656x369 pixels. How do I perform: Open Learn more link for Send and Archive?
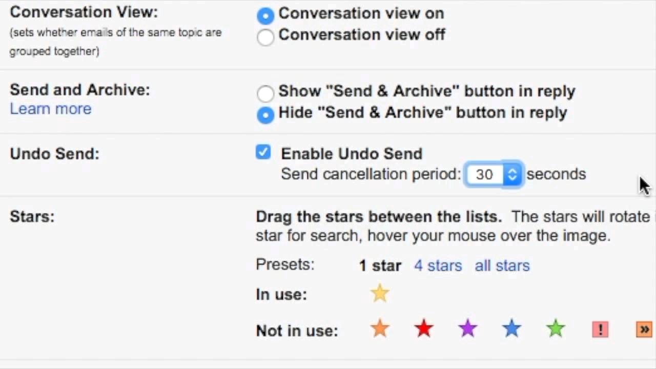pos(51,109)
